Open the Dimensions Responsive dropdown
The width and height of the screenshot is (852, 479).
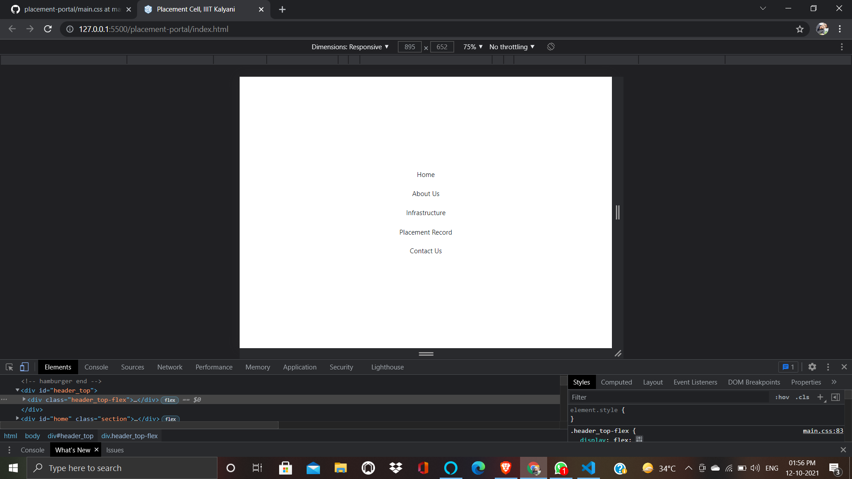[351, 47]
